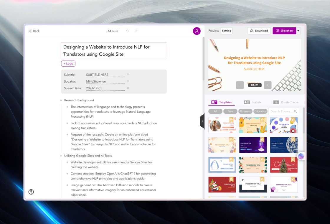
Task: Undo the last edit
Action: (x=127, y=31)
